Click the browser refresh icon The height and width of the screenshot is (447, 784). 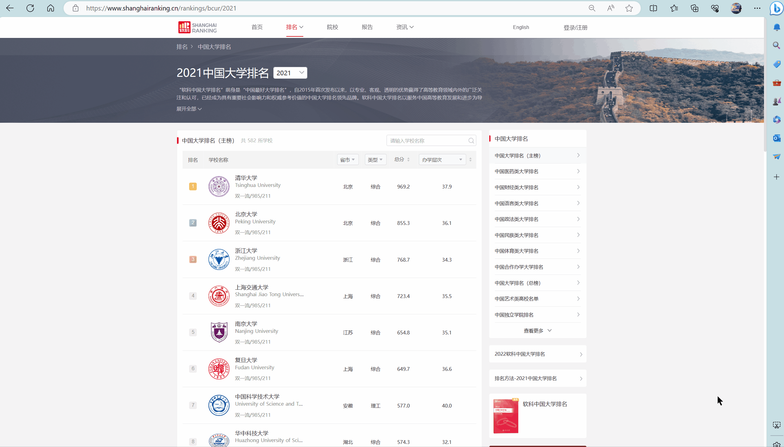pyautogui.click(x=30, y=8)
